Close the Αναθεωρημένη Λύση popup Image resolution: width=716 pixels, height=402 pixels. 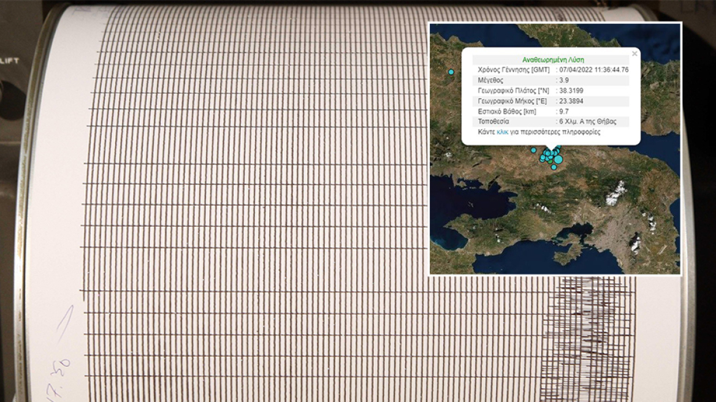634,53
